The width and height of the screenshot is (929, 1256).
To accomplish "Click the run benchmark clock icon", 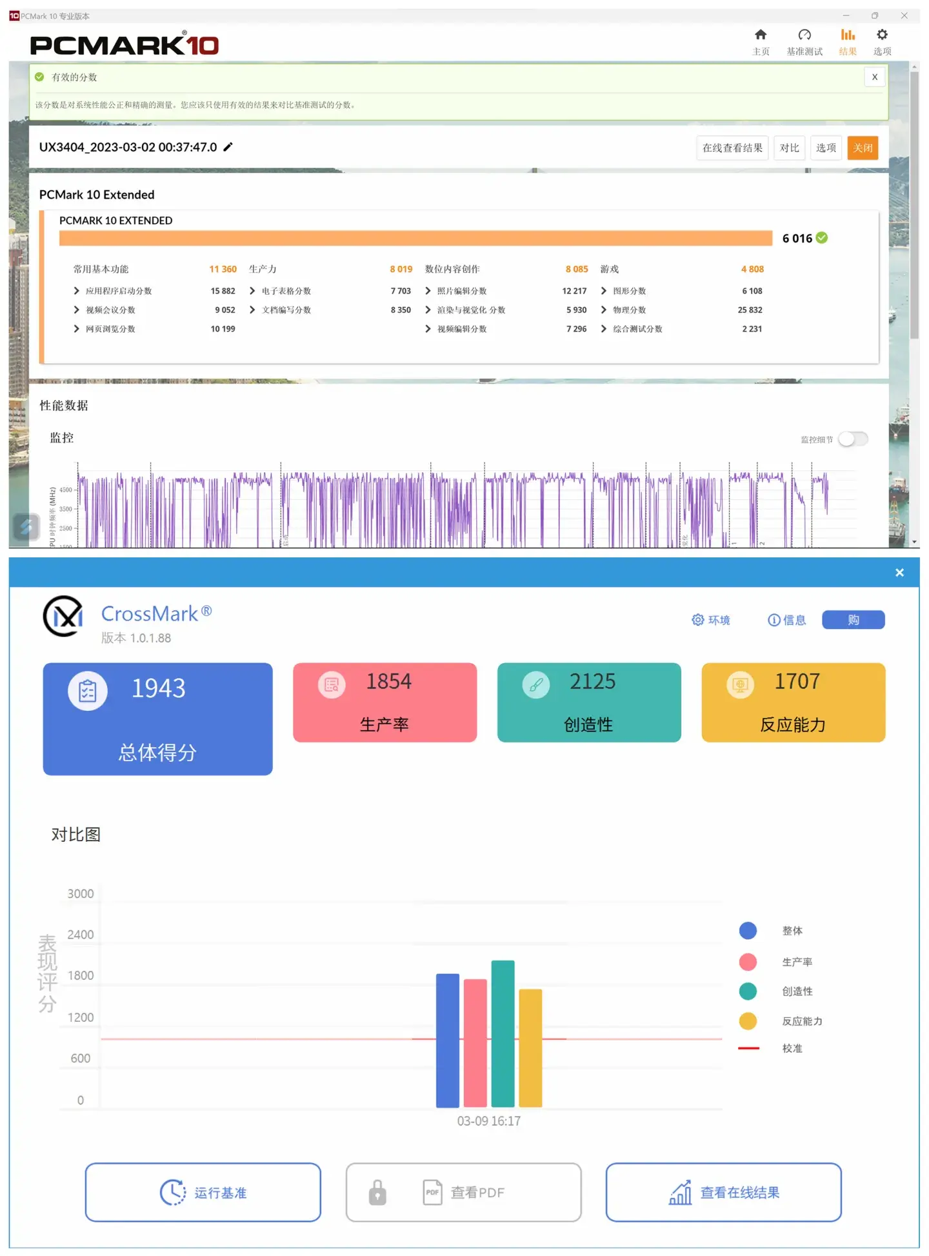I will click(173, 1193).
